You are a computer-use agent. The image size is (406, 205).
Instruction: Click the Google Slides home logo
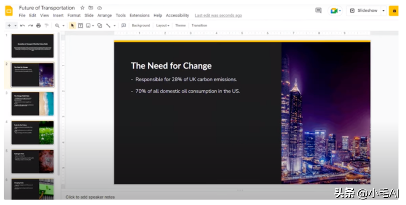pos(9,11)
